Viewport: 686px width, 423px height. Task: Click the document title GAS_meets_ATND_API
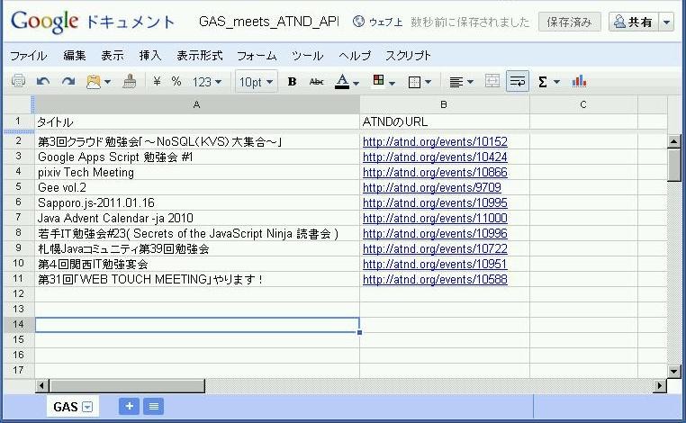(x=268, y=22)
